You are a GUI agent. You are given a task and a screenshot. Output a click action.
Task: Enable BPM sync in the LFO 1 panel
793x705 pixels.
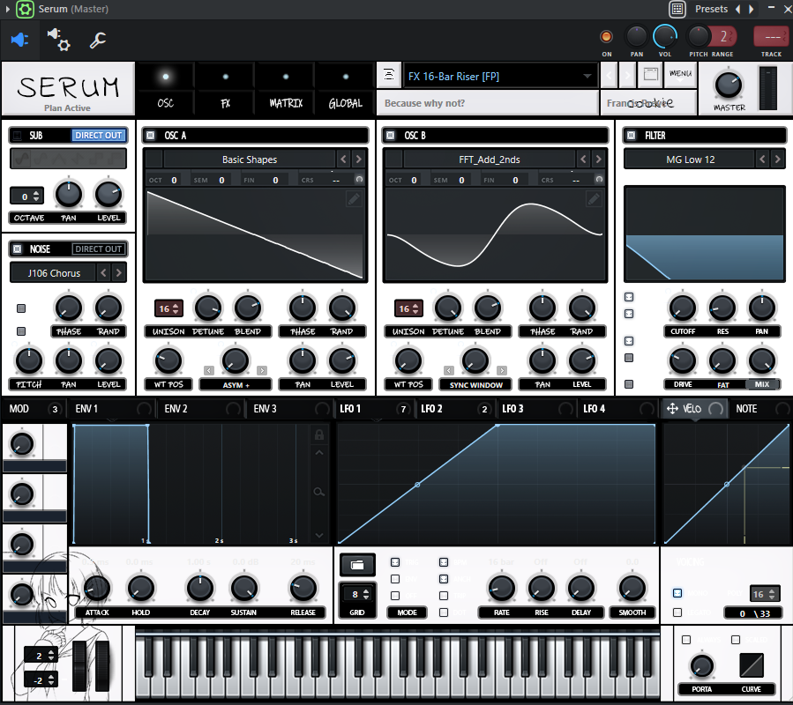click(x=444, y=562)
